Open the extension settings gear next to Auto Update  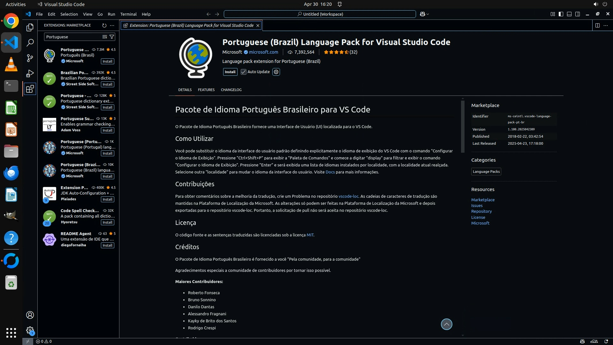click(276, 72)
